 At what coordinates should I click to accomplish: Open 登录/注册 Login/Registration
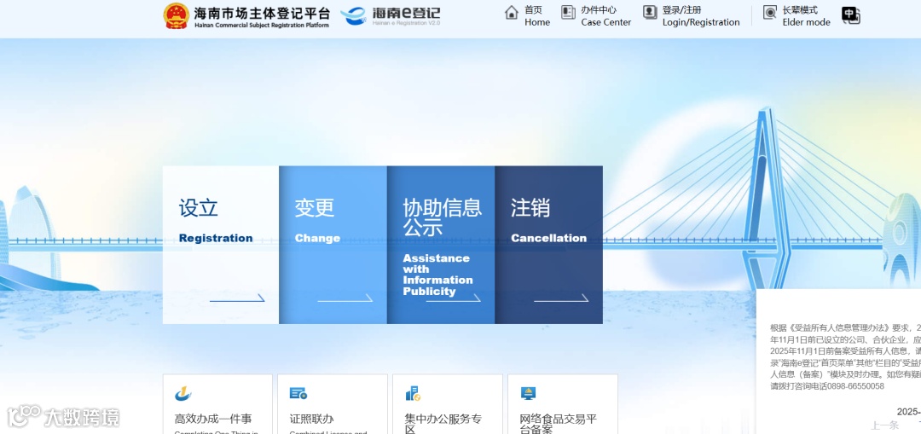pos(692,16)
